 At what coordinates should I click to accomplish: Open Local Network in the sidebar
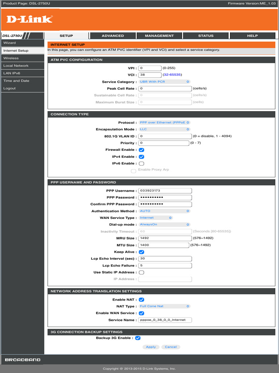click(23, 66)
